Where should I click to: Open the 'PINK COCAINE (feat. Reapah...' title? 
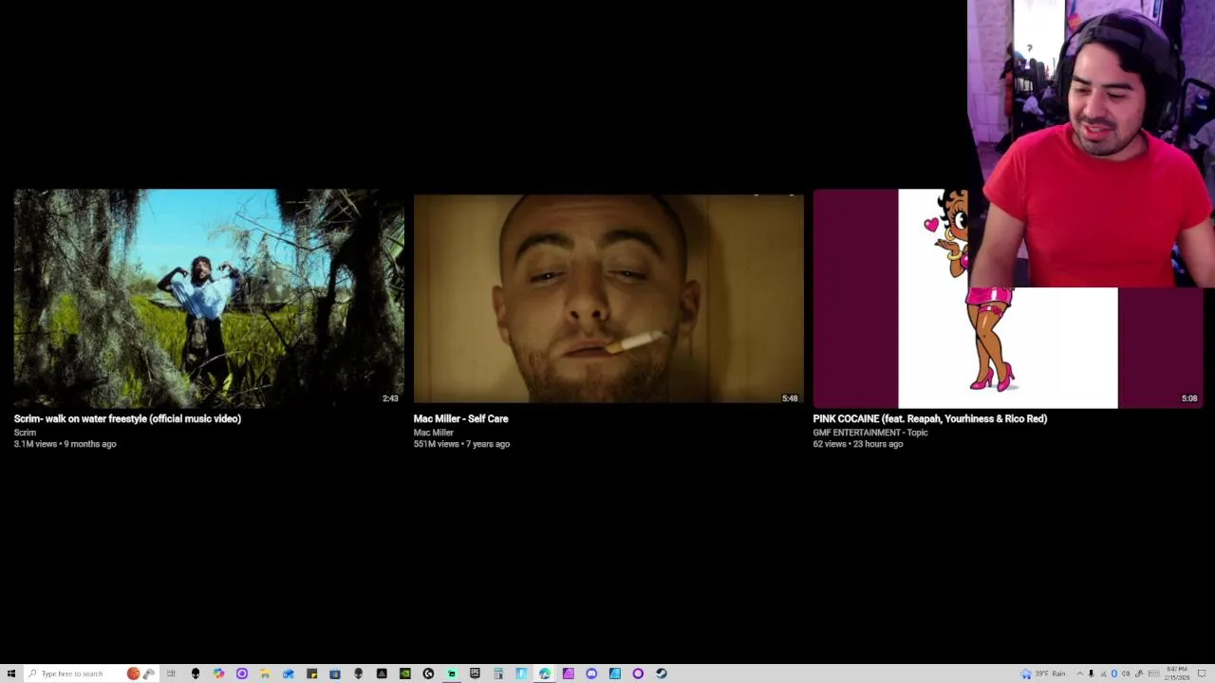click(x=929, y=418)
